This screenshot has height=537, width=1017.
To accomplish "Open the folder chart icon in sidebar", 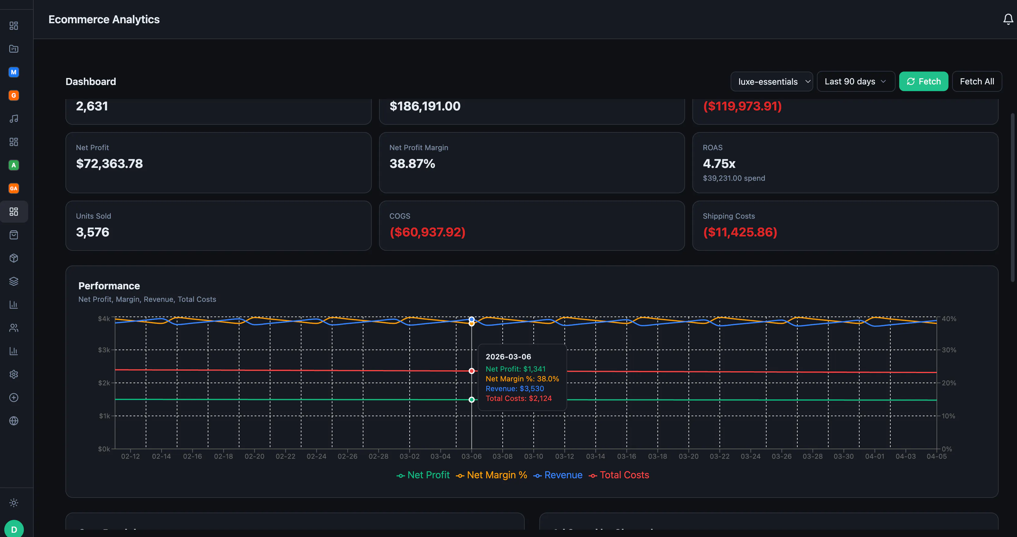I will tap(14, 49).
